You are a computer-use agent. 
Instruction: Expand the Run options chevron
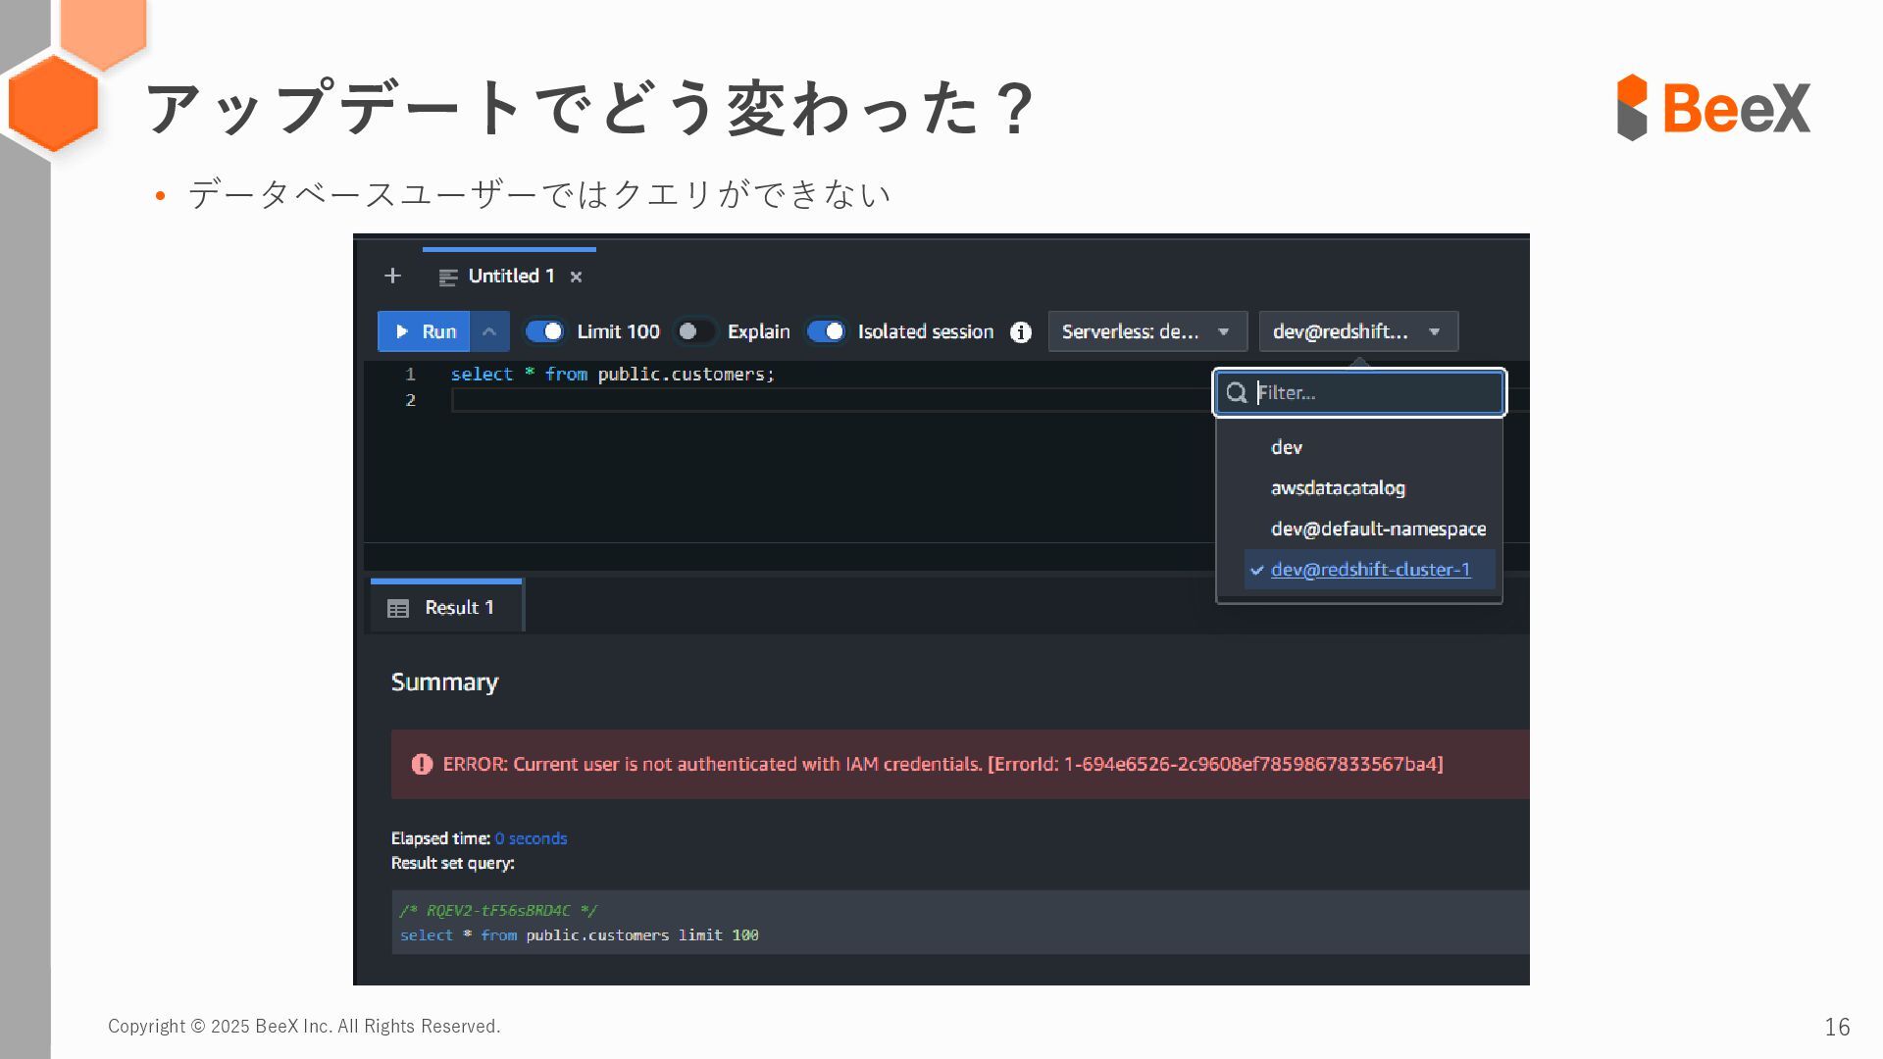pos(489,332)
